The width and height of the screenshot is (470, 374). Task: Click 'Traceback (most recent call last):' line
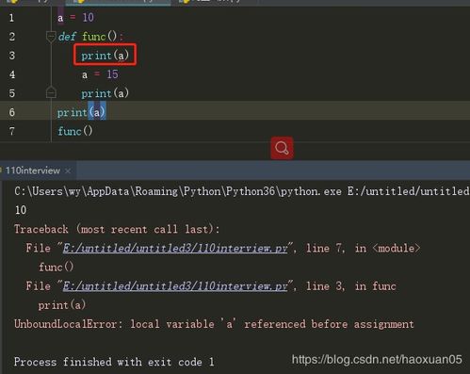coord(117,229)
